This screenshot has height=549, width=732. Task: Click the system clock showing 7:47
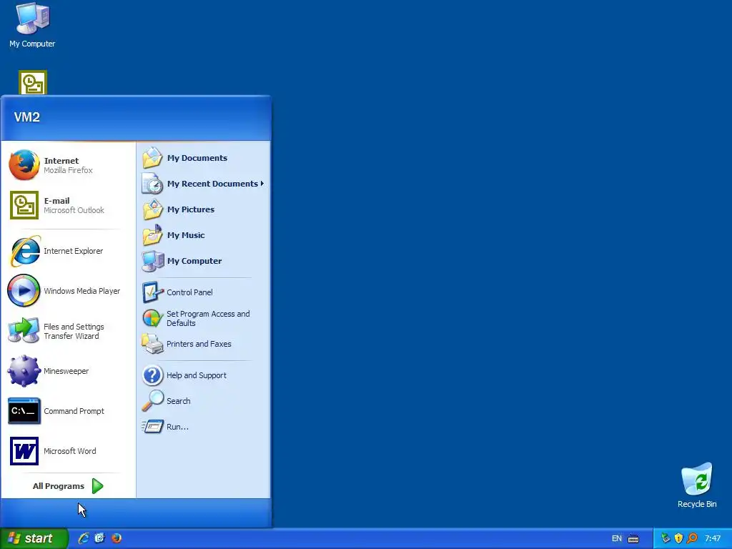point(713,538)
